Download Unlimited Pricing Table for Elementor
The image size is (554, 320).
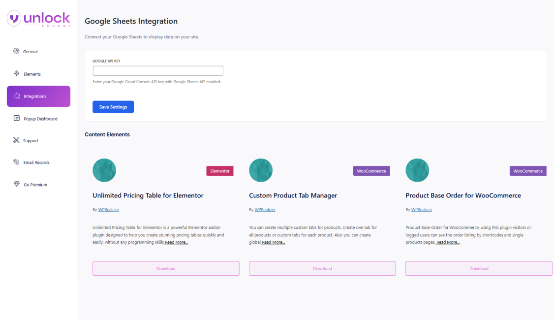coord(166,269)
